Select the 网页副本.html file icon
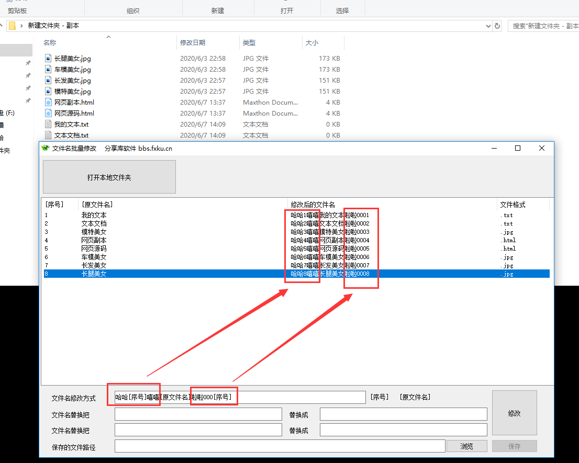 (x=48, y=103)
